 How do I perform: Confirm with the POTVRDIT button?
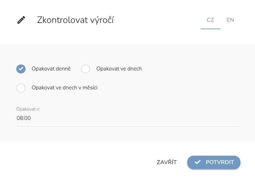[213, 162]
